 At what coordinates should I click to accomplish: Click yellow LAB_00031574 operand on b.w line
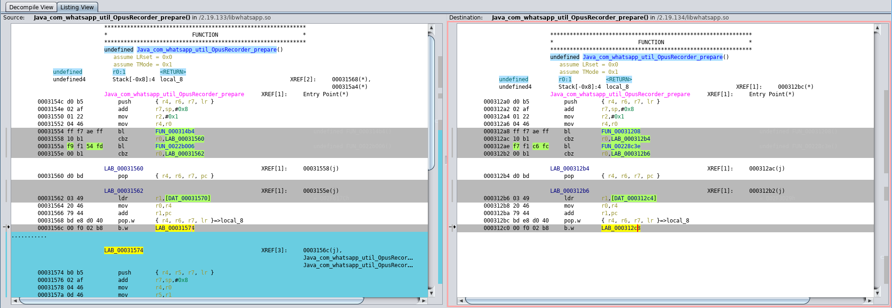[175, 228]
